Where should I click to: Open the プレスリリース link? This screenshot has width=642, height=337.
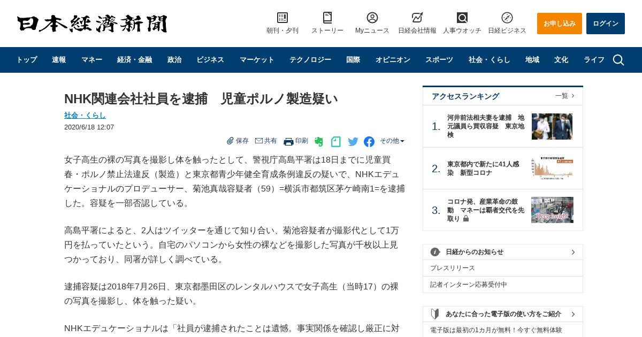coord(453,268)
